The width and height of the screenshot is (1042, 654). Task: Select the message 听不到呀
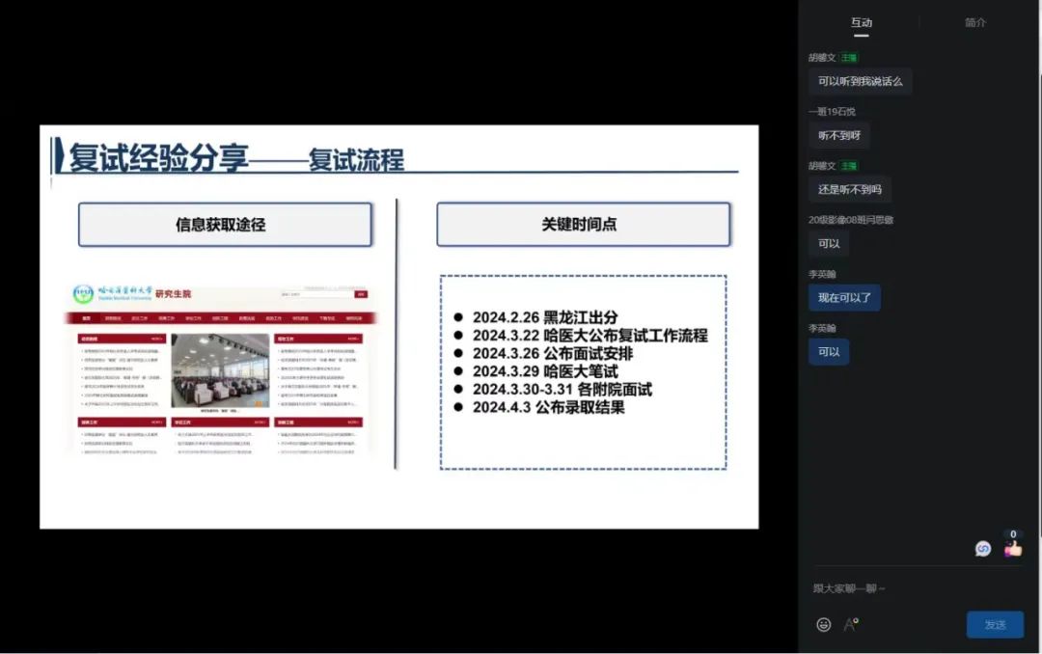pos(838,136)
